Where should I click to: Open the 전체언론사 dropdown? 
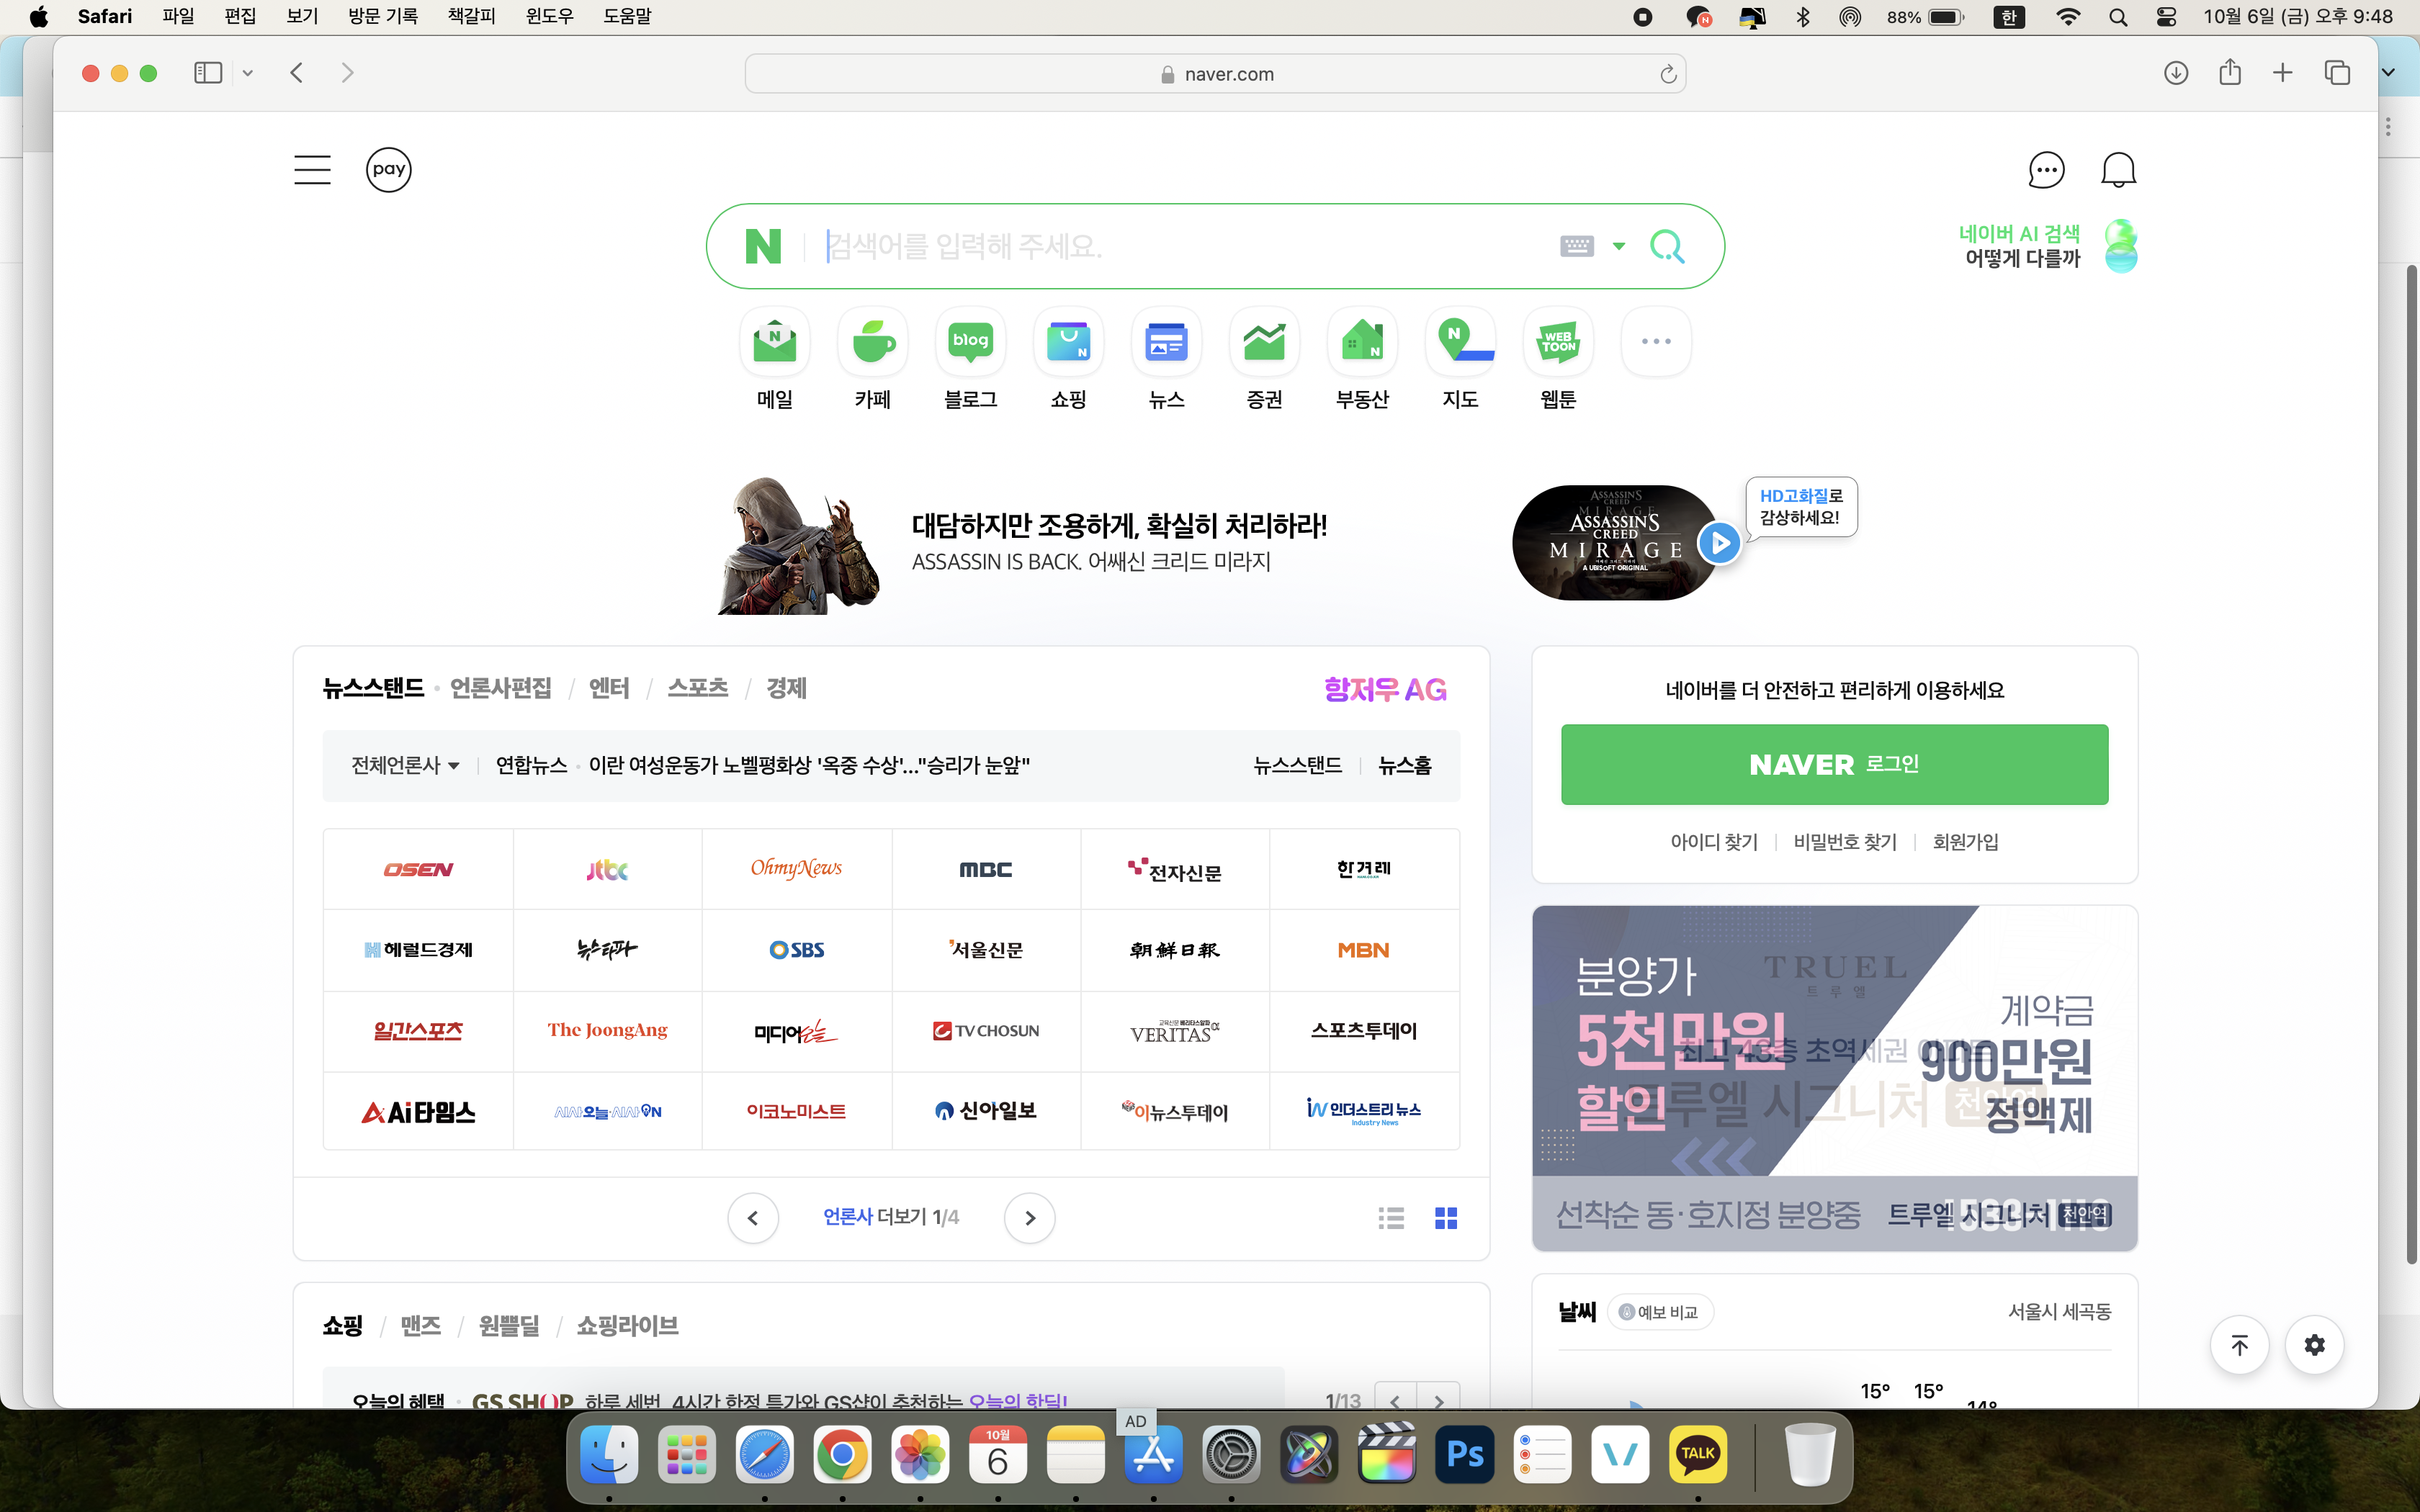click(x=405, y=765)
